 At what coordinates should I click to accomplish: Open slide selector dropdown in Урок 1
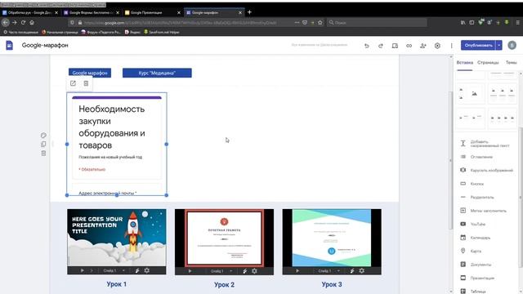coord(114,270)
